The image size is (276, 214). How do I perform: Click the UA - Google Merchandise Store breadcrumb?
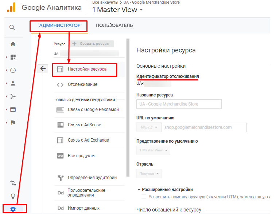[152, 2]
